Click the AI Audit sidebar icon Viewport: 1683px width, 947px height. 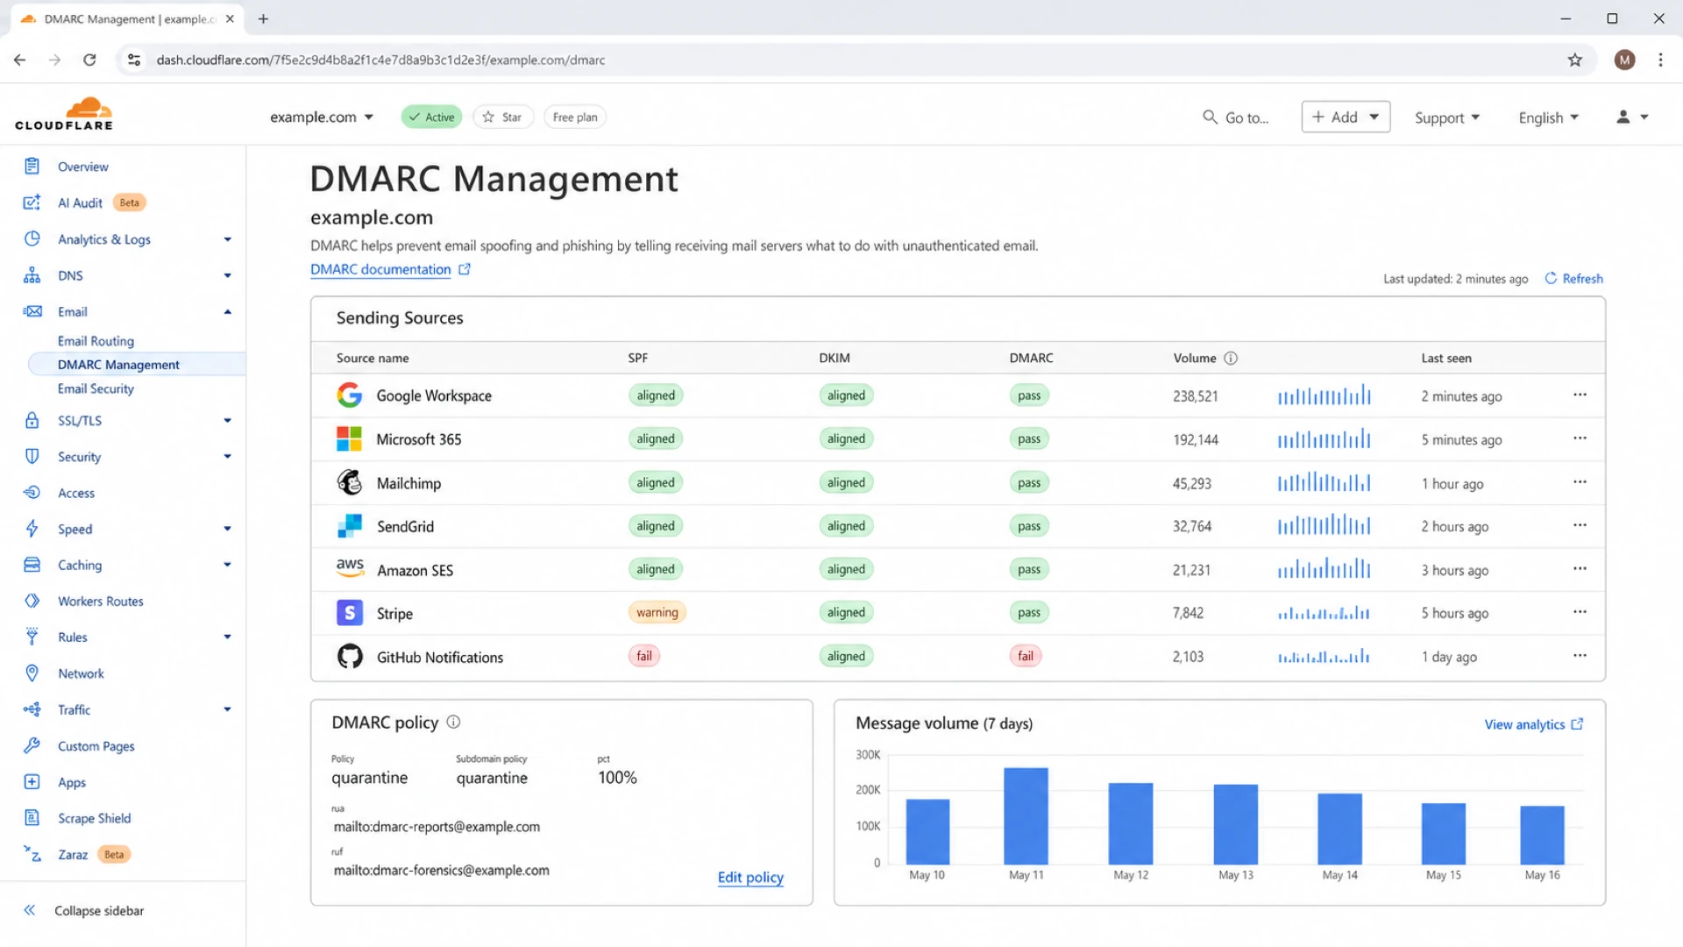coord(32,203)
